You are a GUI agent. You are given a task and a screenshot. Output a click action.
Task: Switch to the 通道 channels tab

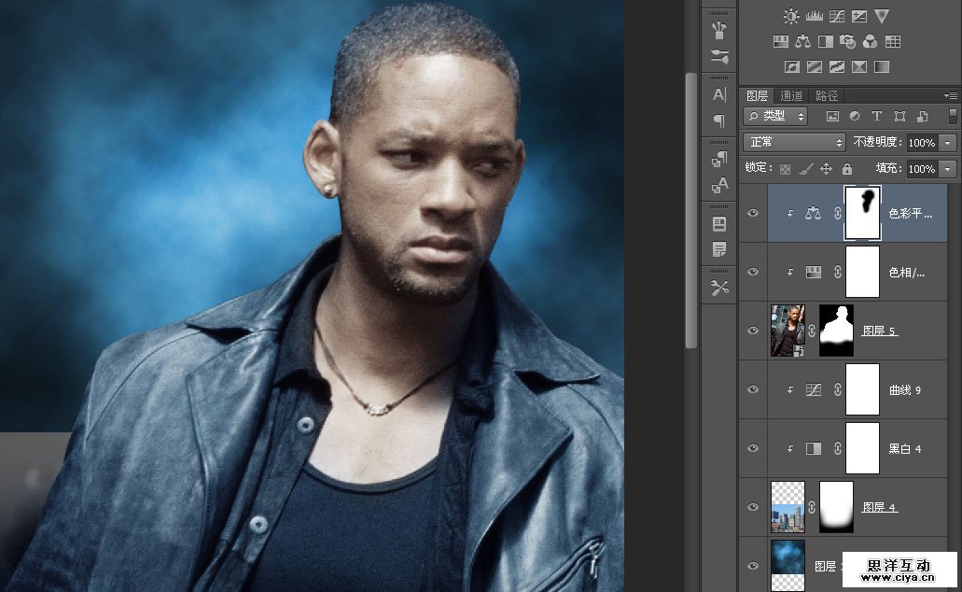coord(791,95)
